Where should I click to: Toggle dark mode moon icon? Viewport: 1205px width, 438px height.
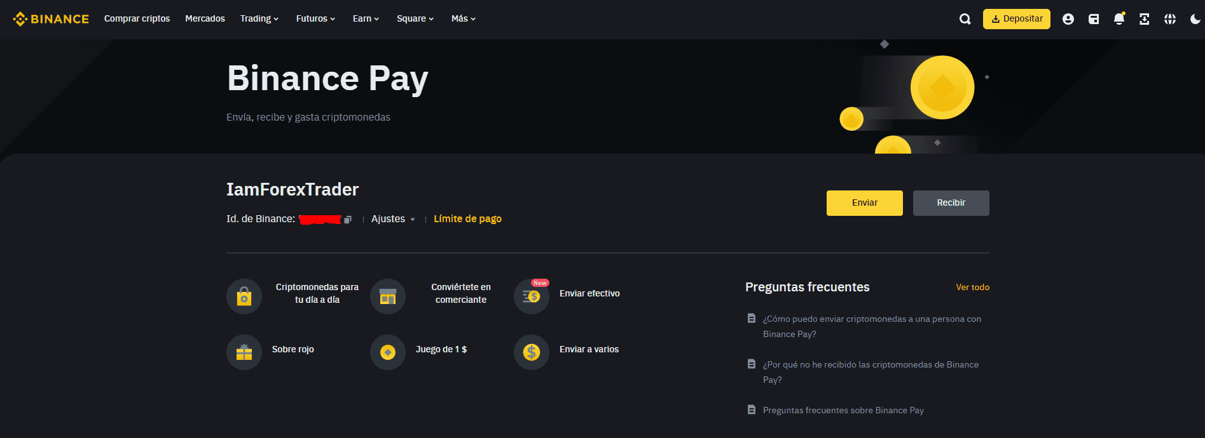click(1195, 19)
